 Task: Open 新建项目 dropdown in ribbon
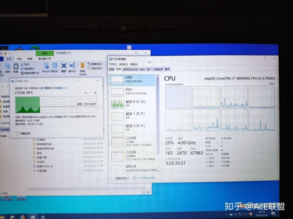[x=96, y=64]
